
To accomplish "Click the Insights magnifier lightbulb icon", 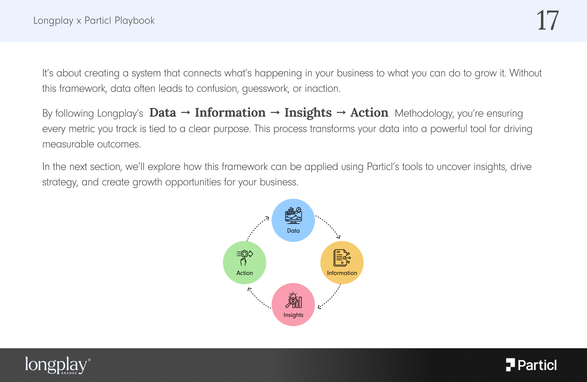I will pyautogui.click(x=293, y=300).
